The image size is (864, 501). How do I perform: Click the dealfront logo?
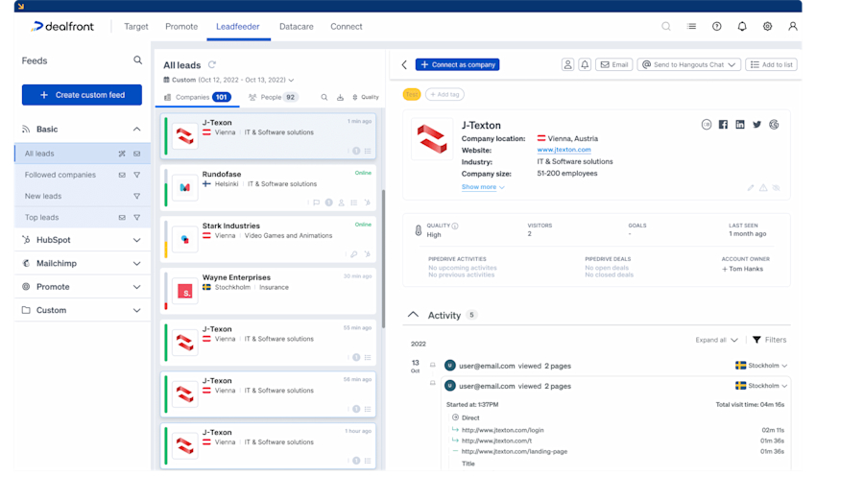[x=62, y=27]
